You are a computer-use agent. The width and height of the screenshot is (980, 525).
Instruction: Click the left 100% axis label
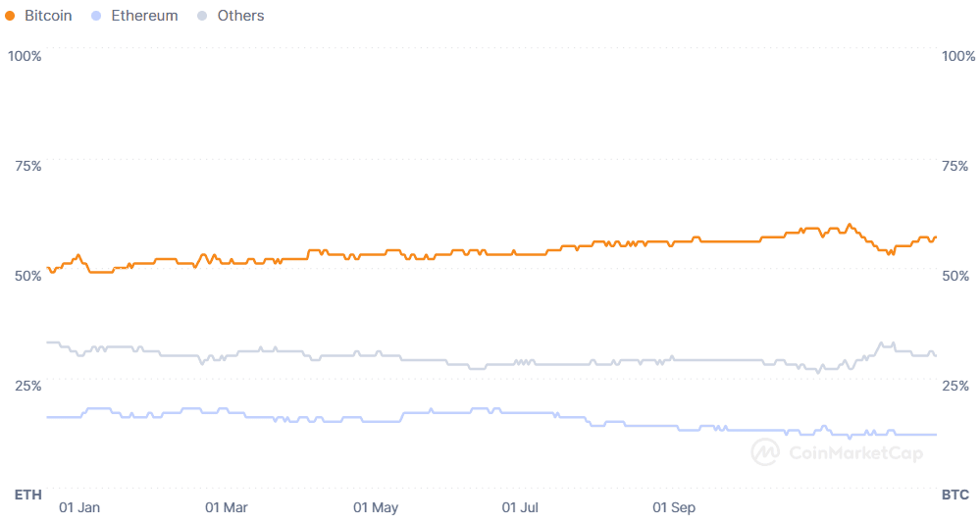[25, 56]
